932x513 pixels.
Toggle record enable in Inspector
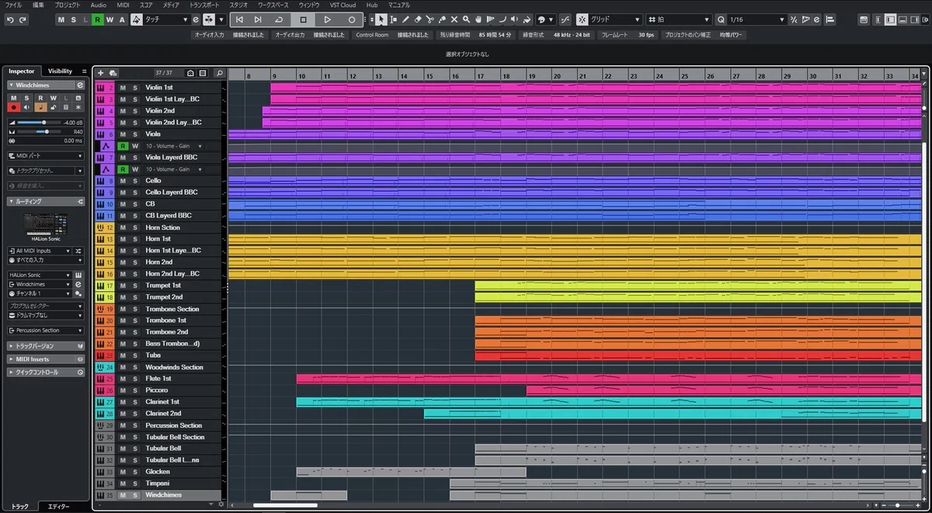(13, 107)
